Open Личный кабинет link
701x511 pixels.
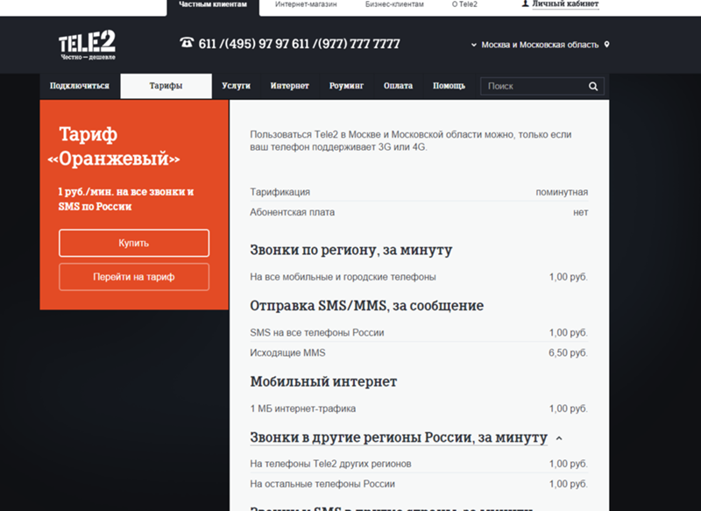pos(565,4)
